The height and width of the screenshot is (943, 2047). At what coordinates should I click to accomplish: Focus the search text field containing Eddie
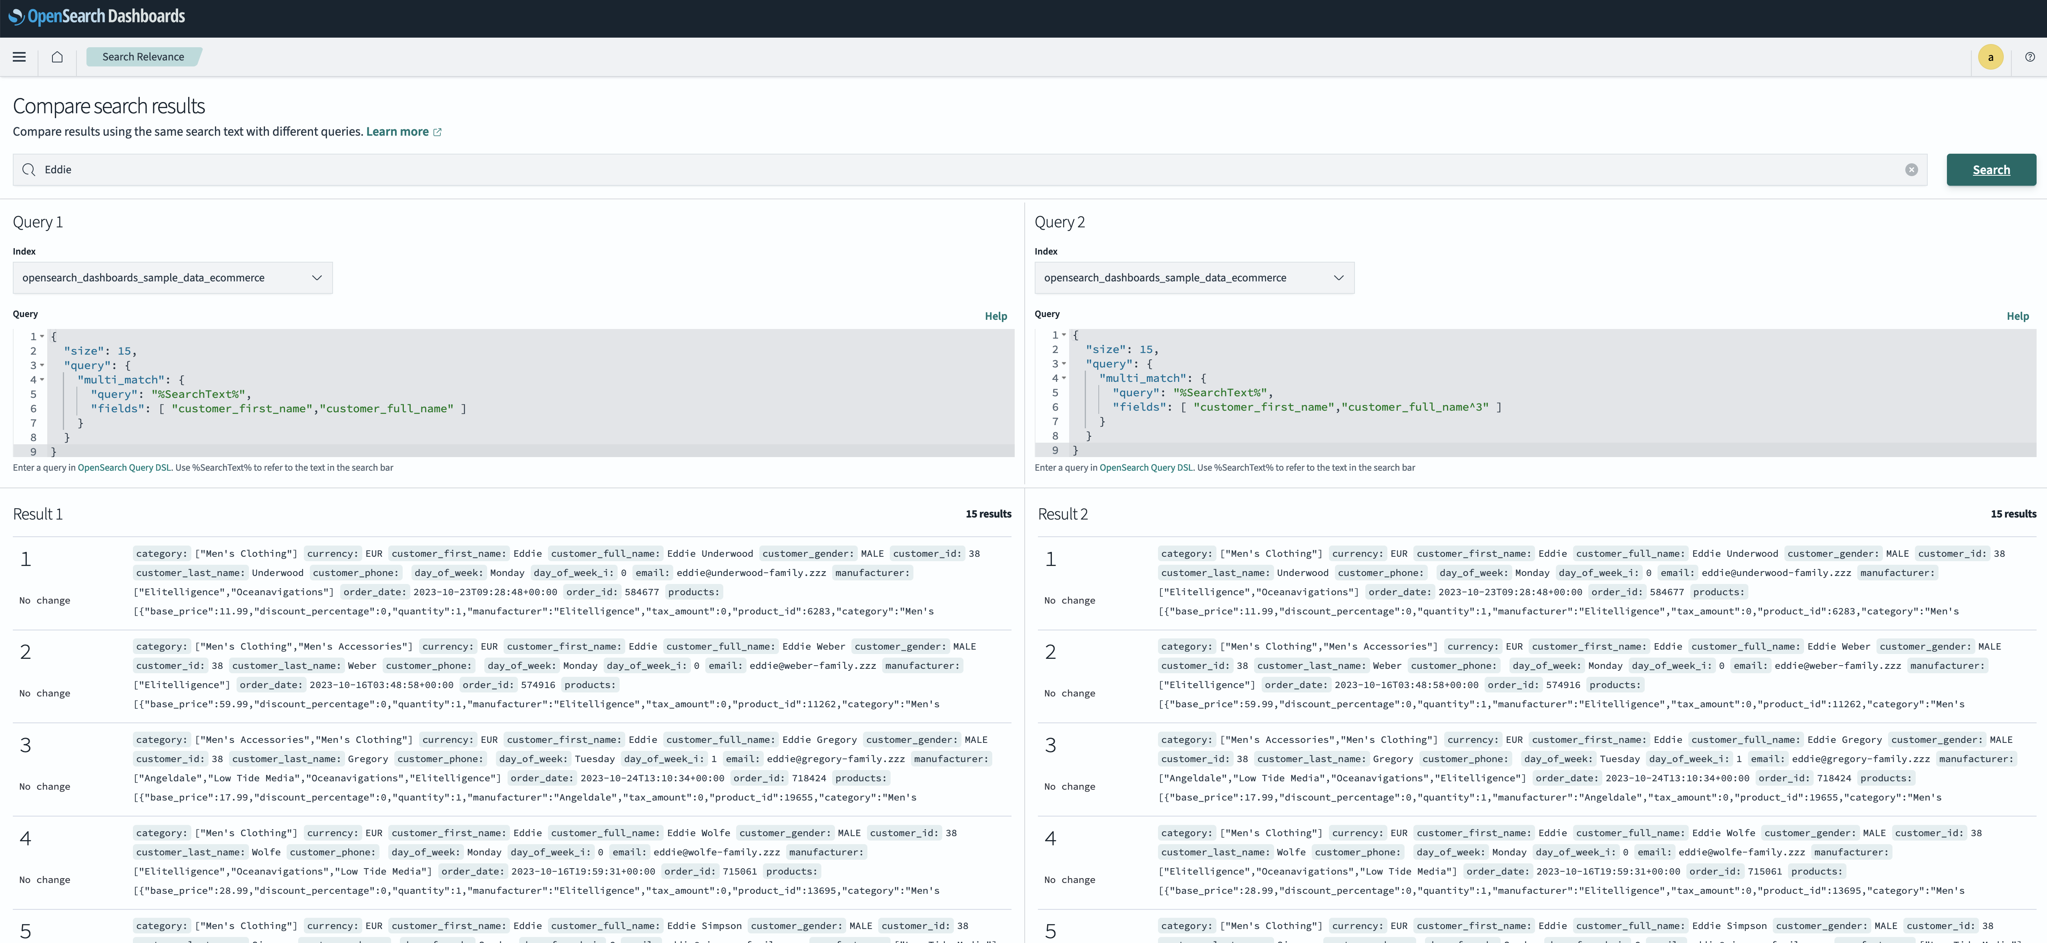969,170
